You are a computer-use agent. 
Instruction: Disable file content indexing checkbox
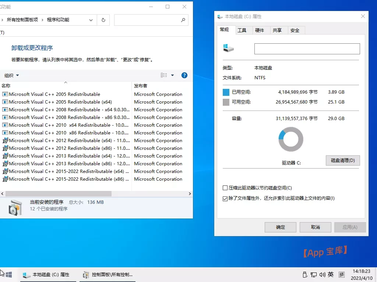(226, 198)
